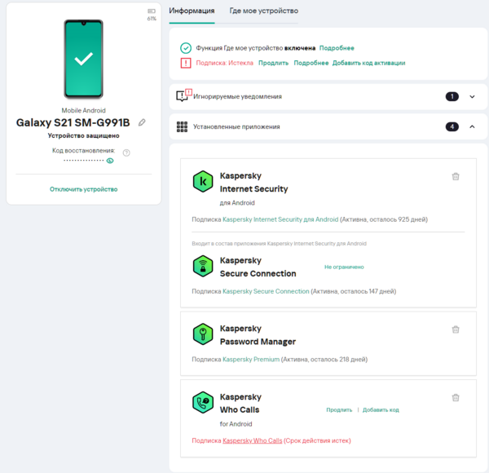The image size is (489, 473).
Task: Click Отключить устройство link
Action: (84, 189)
